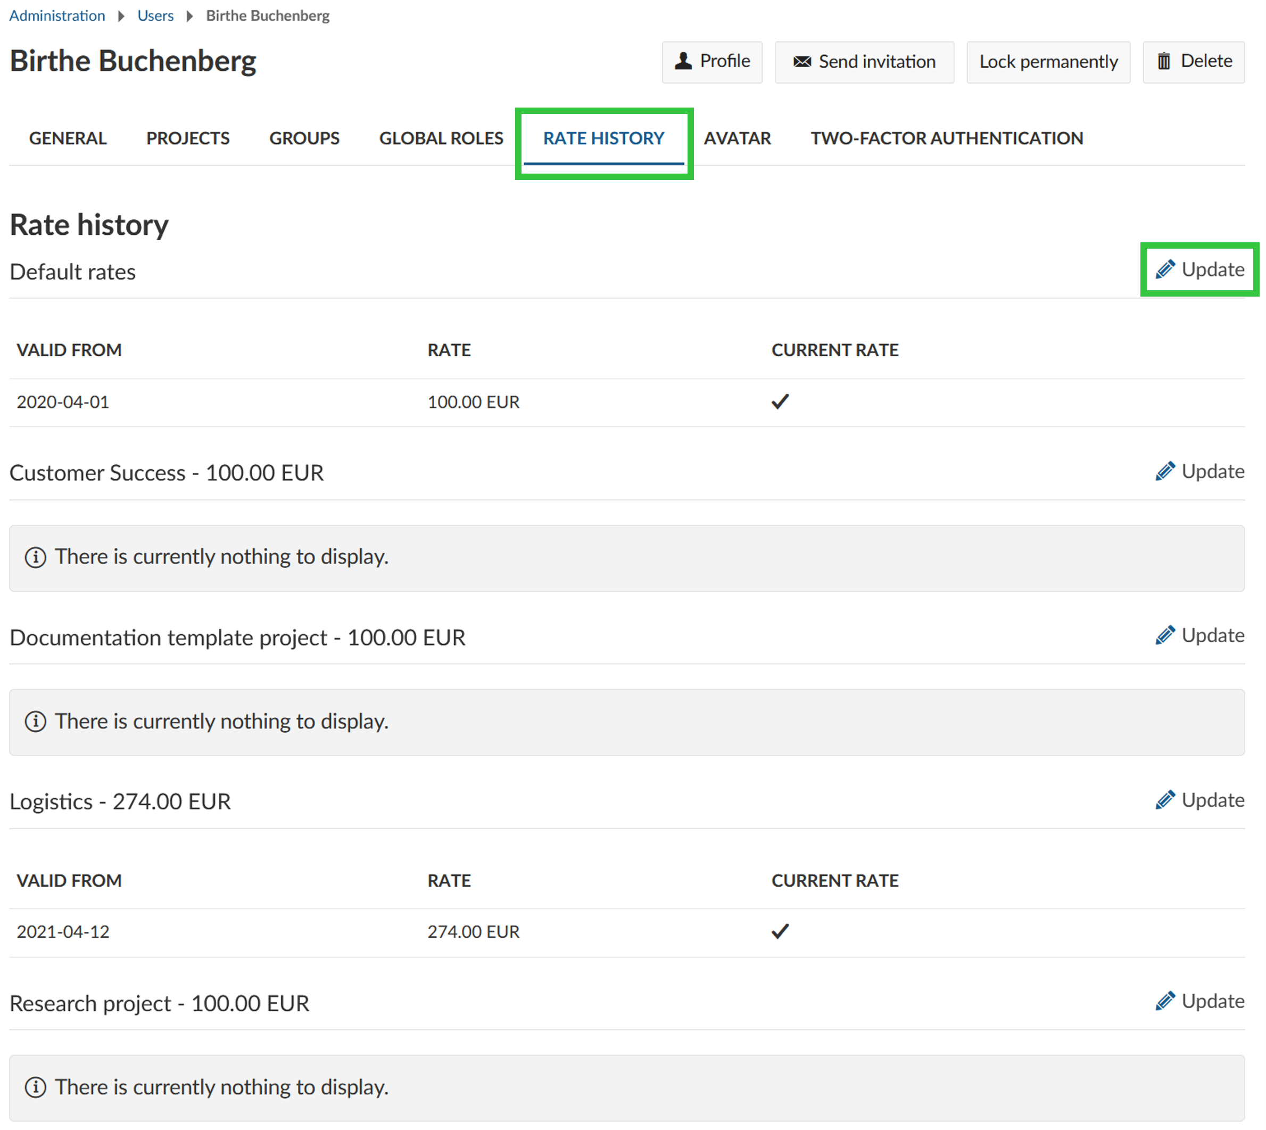Click pencil icon for Default rates update
The width and height of the screenshot is (1266, 1130).
pyautogui.click(x=1165, y=269)
